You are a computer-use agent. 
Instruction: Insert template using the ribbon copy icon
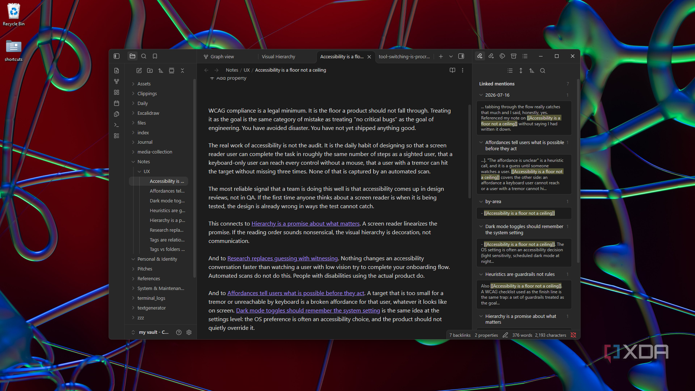pyautogui.click(x=117, y=114)
